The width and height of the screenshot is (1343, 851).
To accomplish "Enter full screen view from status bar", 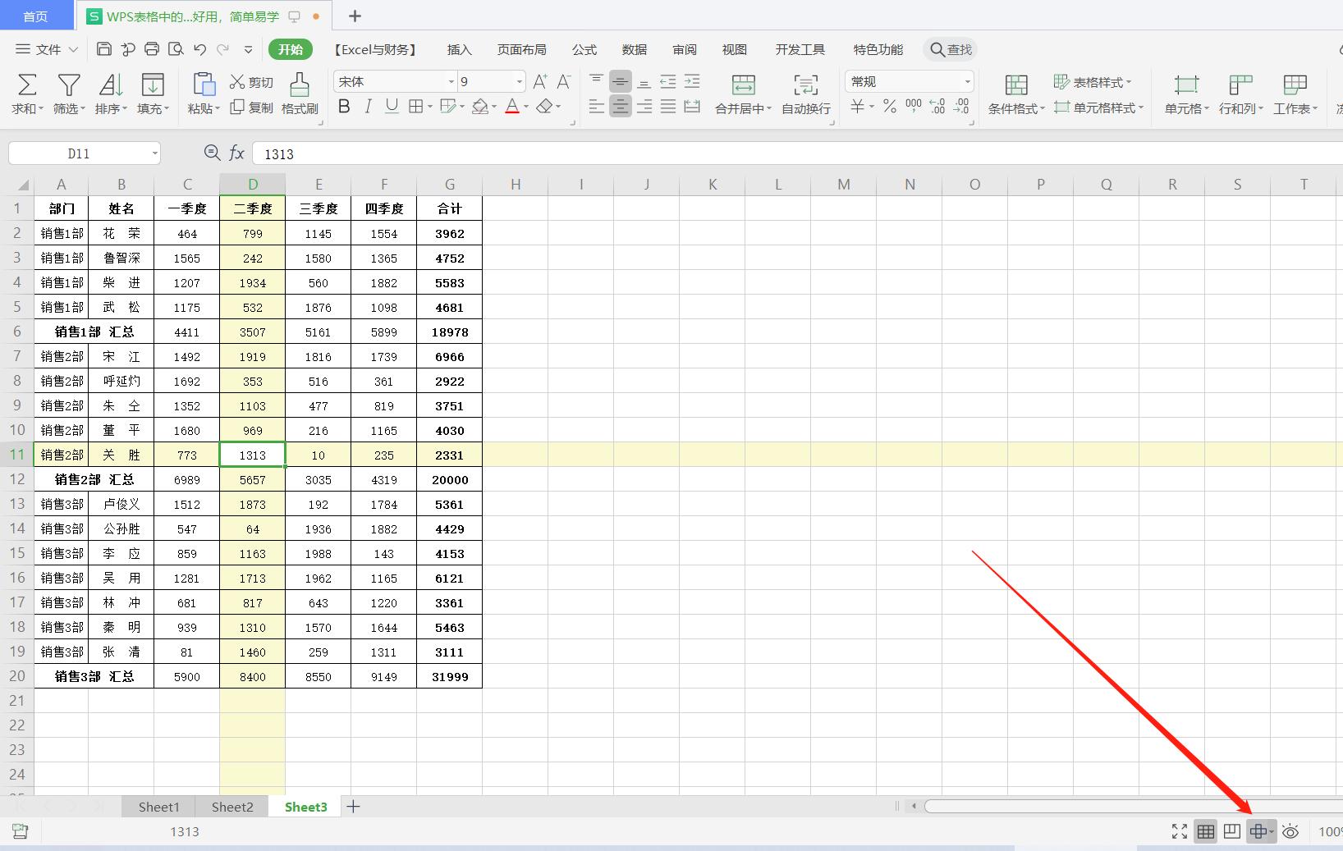I will (x=1180, y=831).
